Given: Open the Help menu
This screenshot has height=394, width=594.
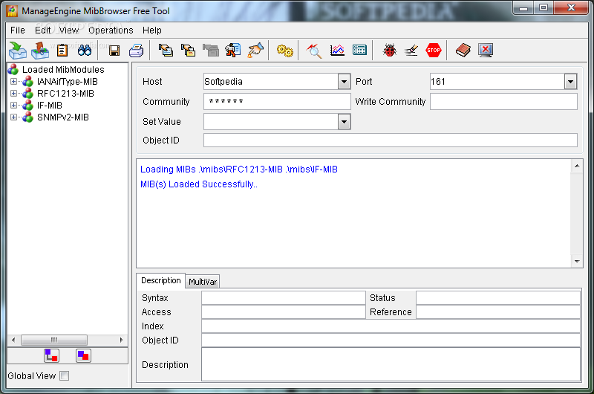Looking at the screenshot, I should tap(152, 30).
